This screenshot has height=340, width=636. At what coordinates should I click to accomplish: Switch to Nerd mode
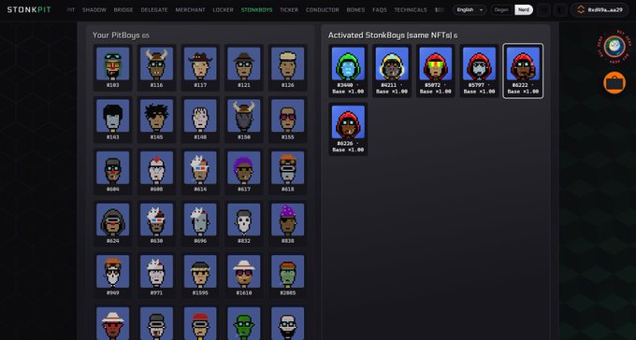(x=524, y=9)
